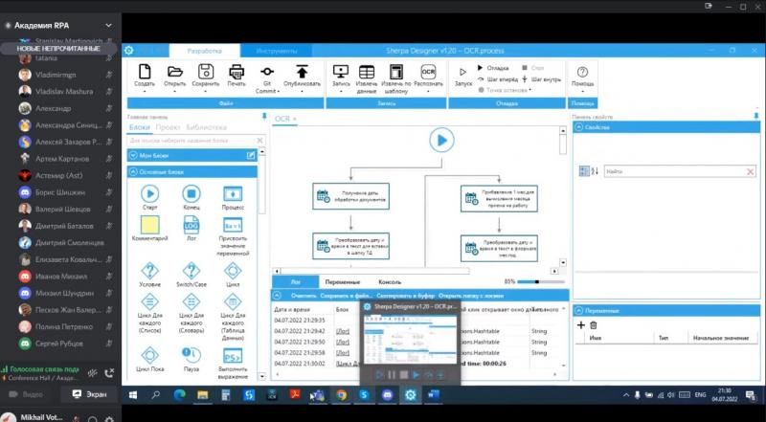Open the Академия RPA server dropdown
766x422 pixels.
click(108, 26)
